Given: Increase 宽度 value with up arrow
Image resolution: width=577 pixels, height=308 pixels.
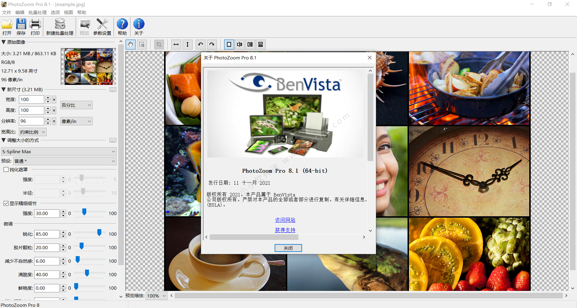Looking at the screenshot, I should (48, 98).
